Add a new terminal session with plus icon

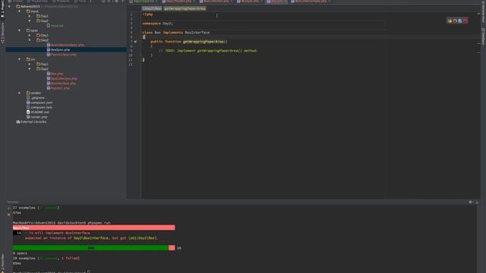tap(9, 209)
